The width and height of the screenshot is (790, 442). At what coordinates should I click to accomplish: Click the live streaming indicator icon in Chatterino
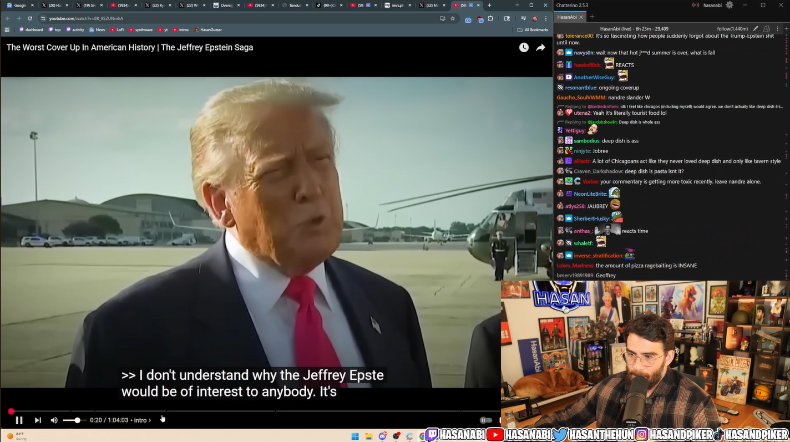tap(695, 5)
